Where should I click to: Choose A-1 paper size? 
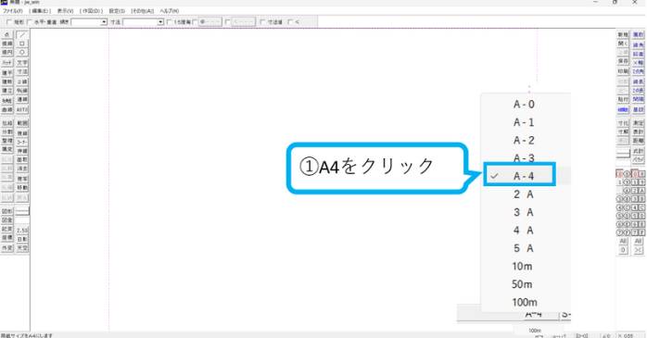pyautogui.click(x=524, y=122)
